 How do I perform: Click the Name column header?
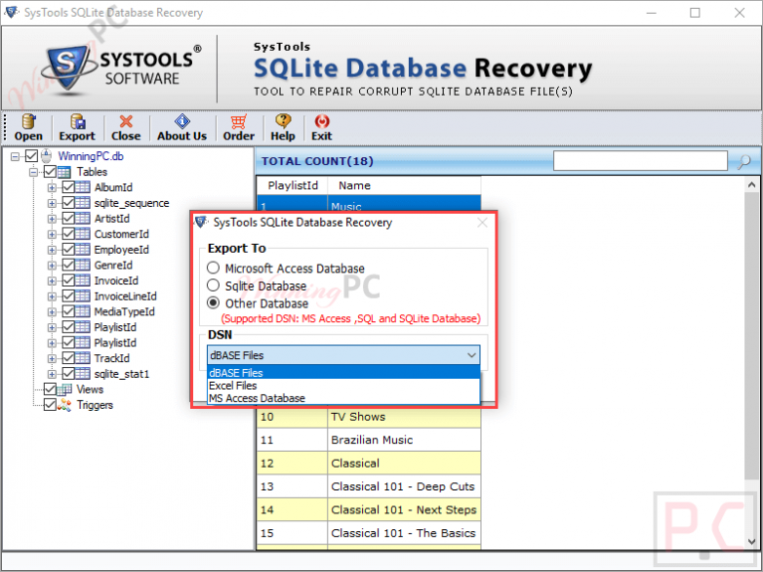point(404,185)
